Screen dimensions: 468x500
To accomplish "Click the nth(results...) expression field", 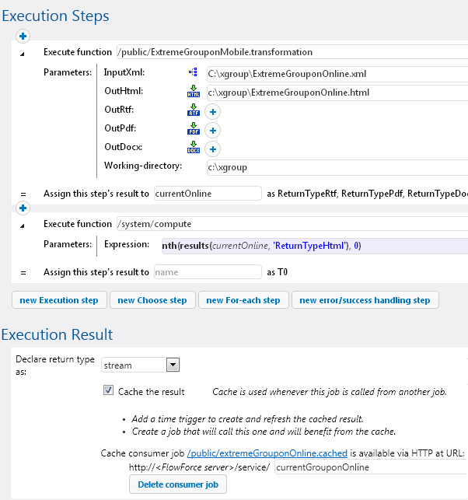I will (x=315, y=246).
